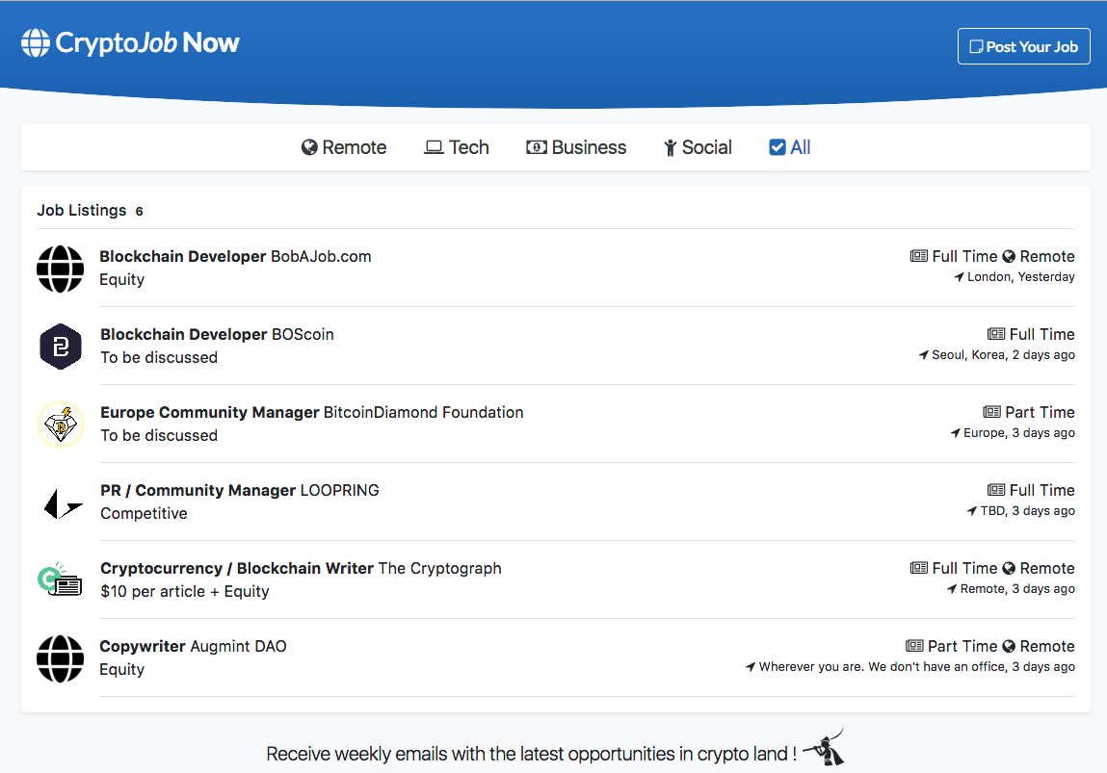Click Equity salary text under BobAJob.com
The width and height of the screenshot is (1107, 773).
(x=121, y=280)
